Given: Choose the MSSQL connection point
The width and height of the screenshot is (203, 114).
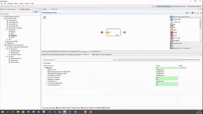Looking at the screenshot, I should (174, 33).
